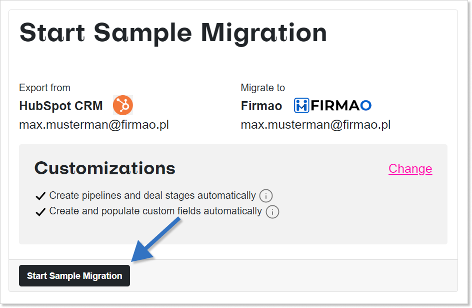Click the HubSpot account email address

tap(94, 125)
